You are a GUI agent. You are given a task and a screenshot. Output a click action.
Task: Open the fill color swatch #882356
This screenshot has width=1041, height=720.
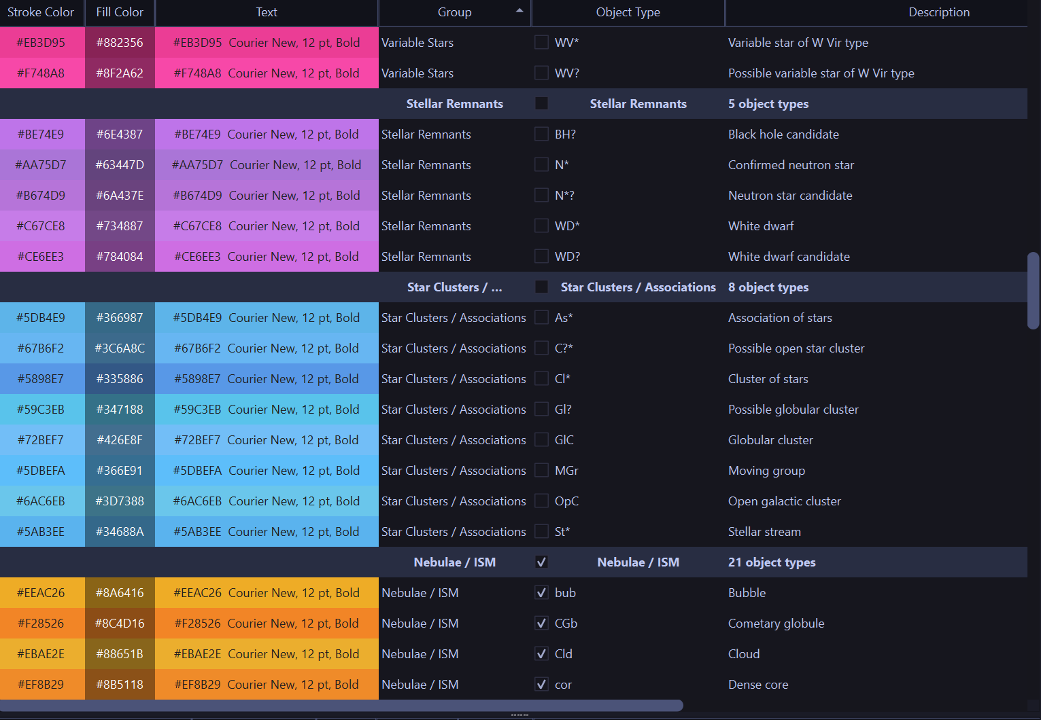pos(120,42)
